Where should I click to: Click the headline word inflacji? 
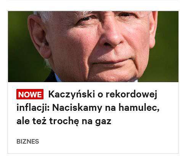click(x=33, y=108)
